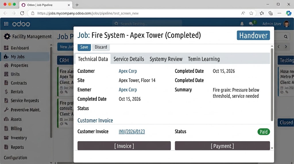Open the browser favorites list icon
294x164 pixels.
click(x=262, y=13)
